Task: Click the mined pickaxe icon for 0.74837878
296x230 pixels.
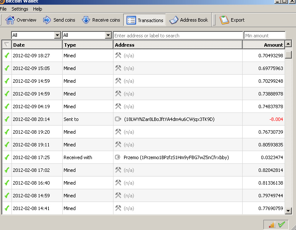Action: [x=118, y=106]
